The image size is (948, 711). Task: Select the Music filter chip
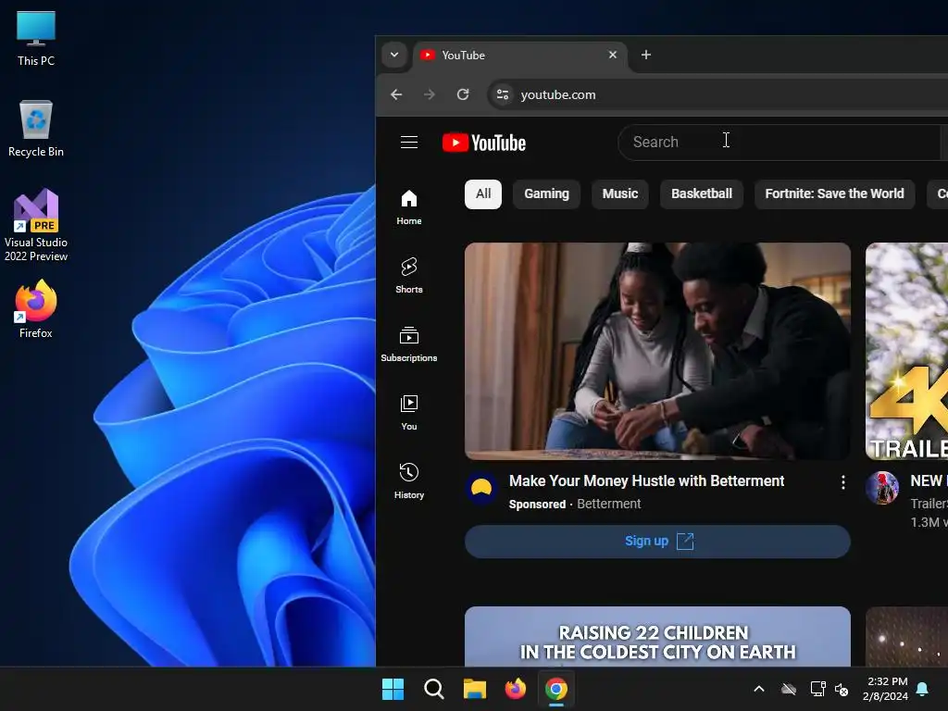coord(619,194)
